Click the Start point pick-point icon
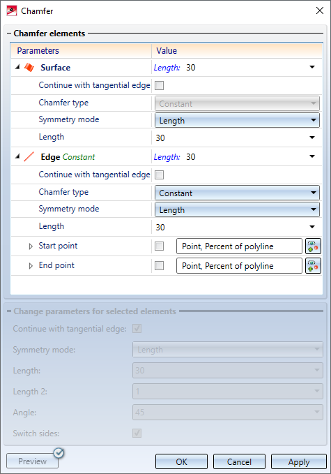Image resolution: width=331 pixels, height=474 pixels. click(x=313, y=246)
